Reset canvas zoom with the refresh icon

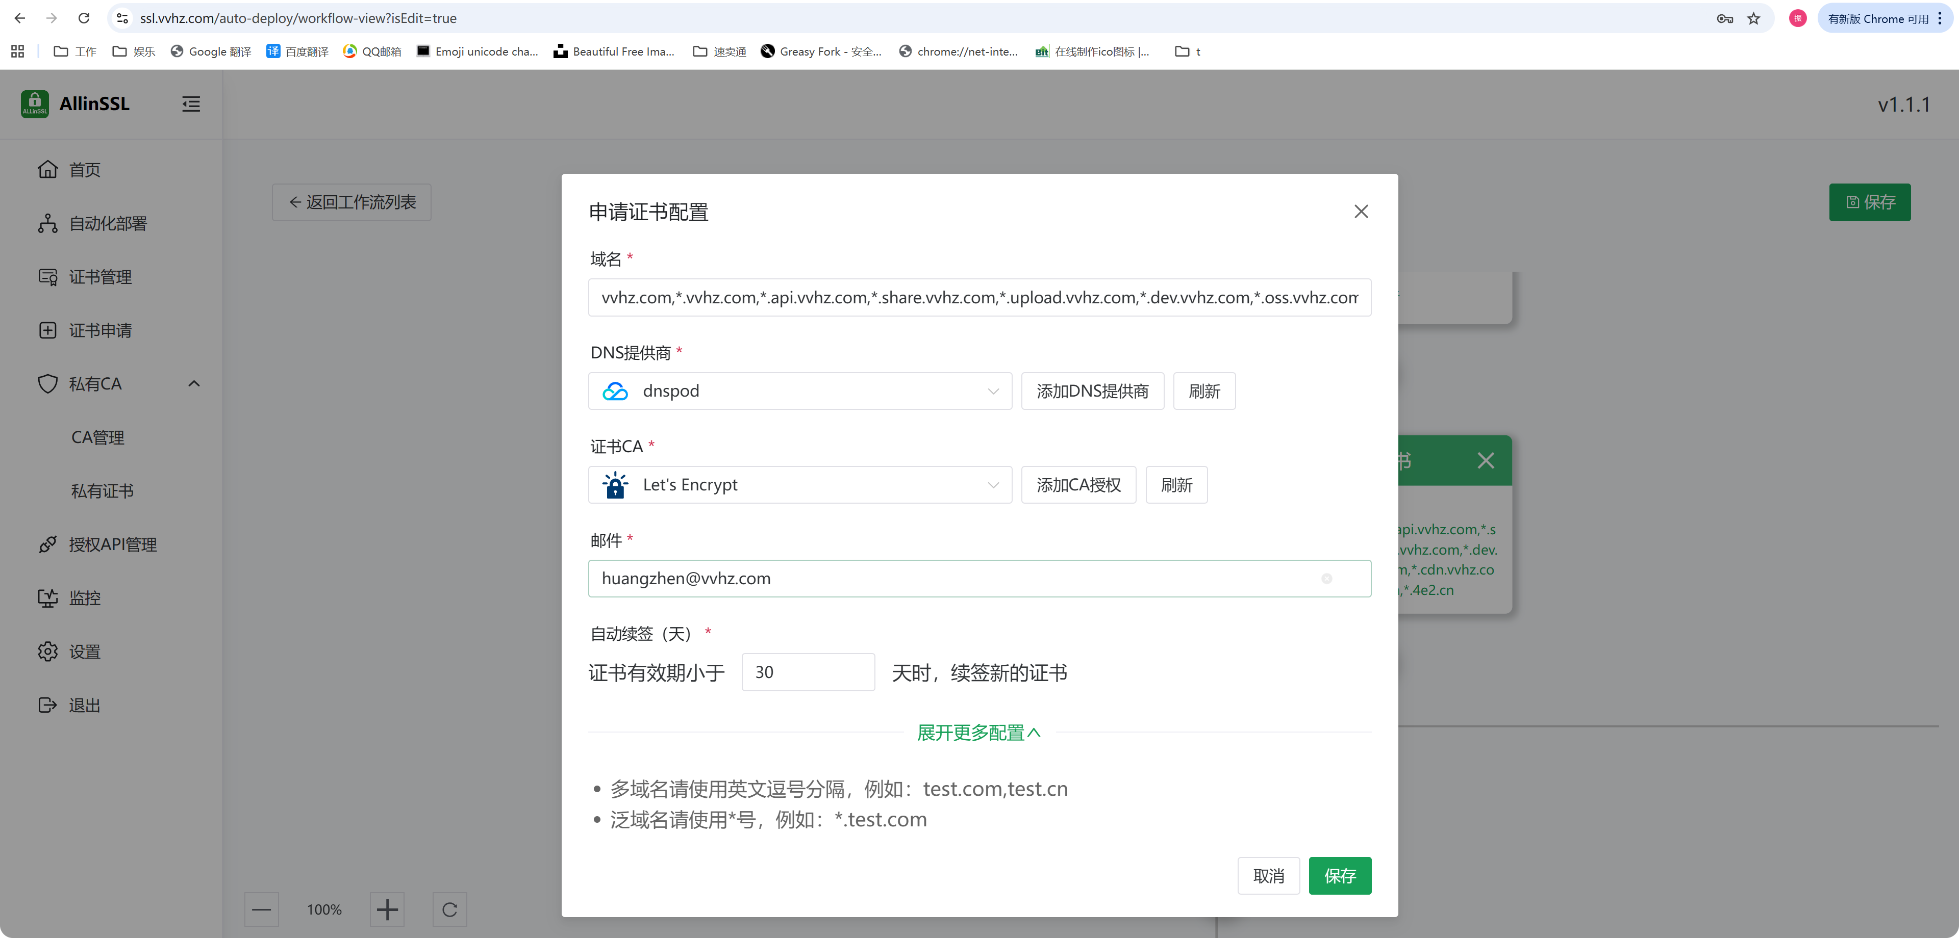tap(449, 909)
